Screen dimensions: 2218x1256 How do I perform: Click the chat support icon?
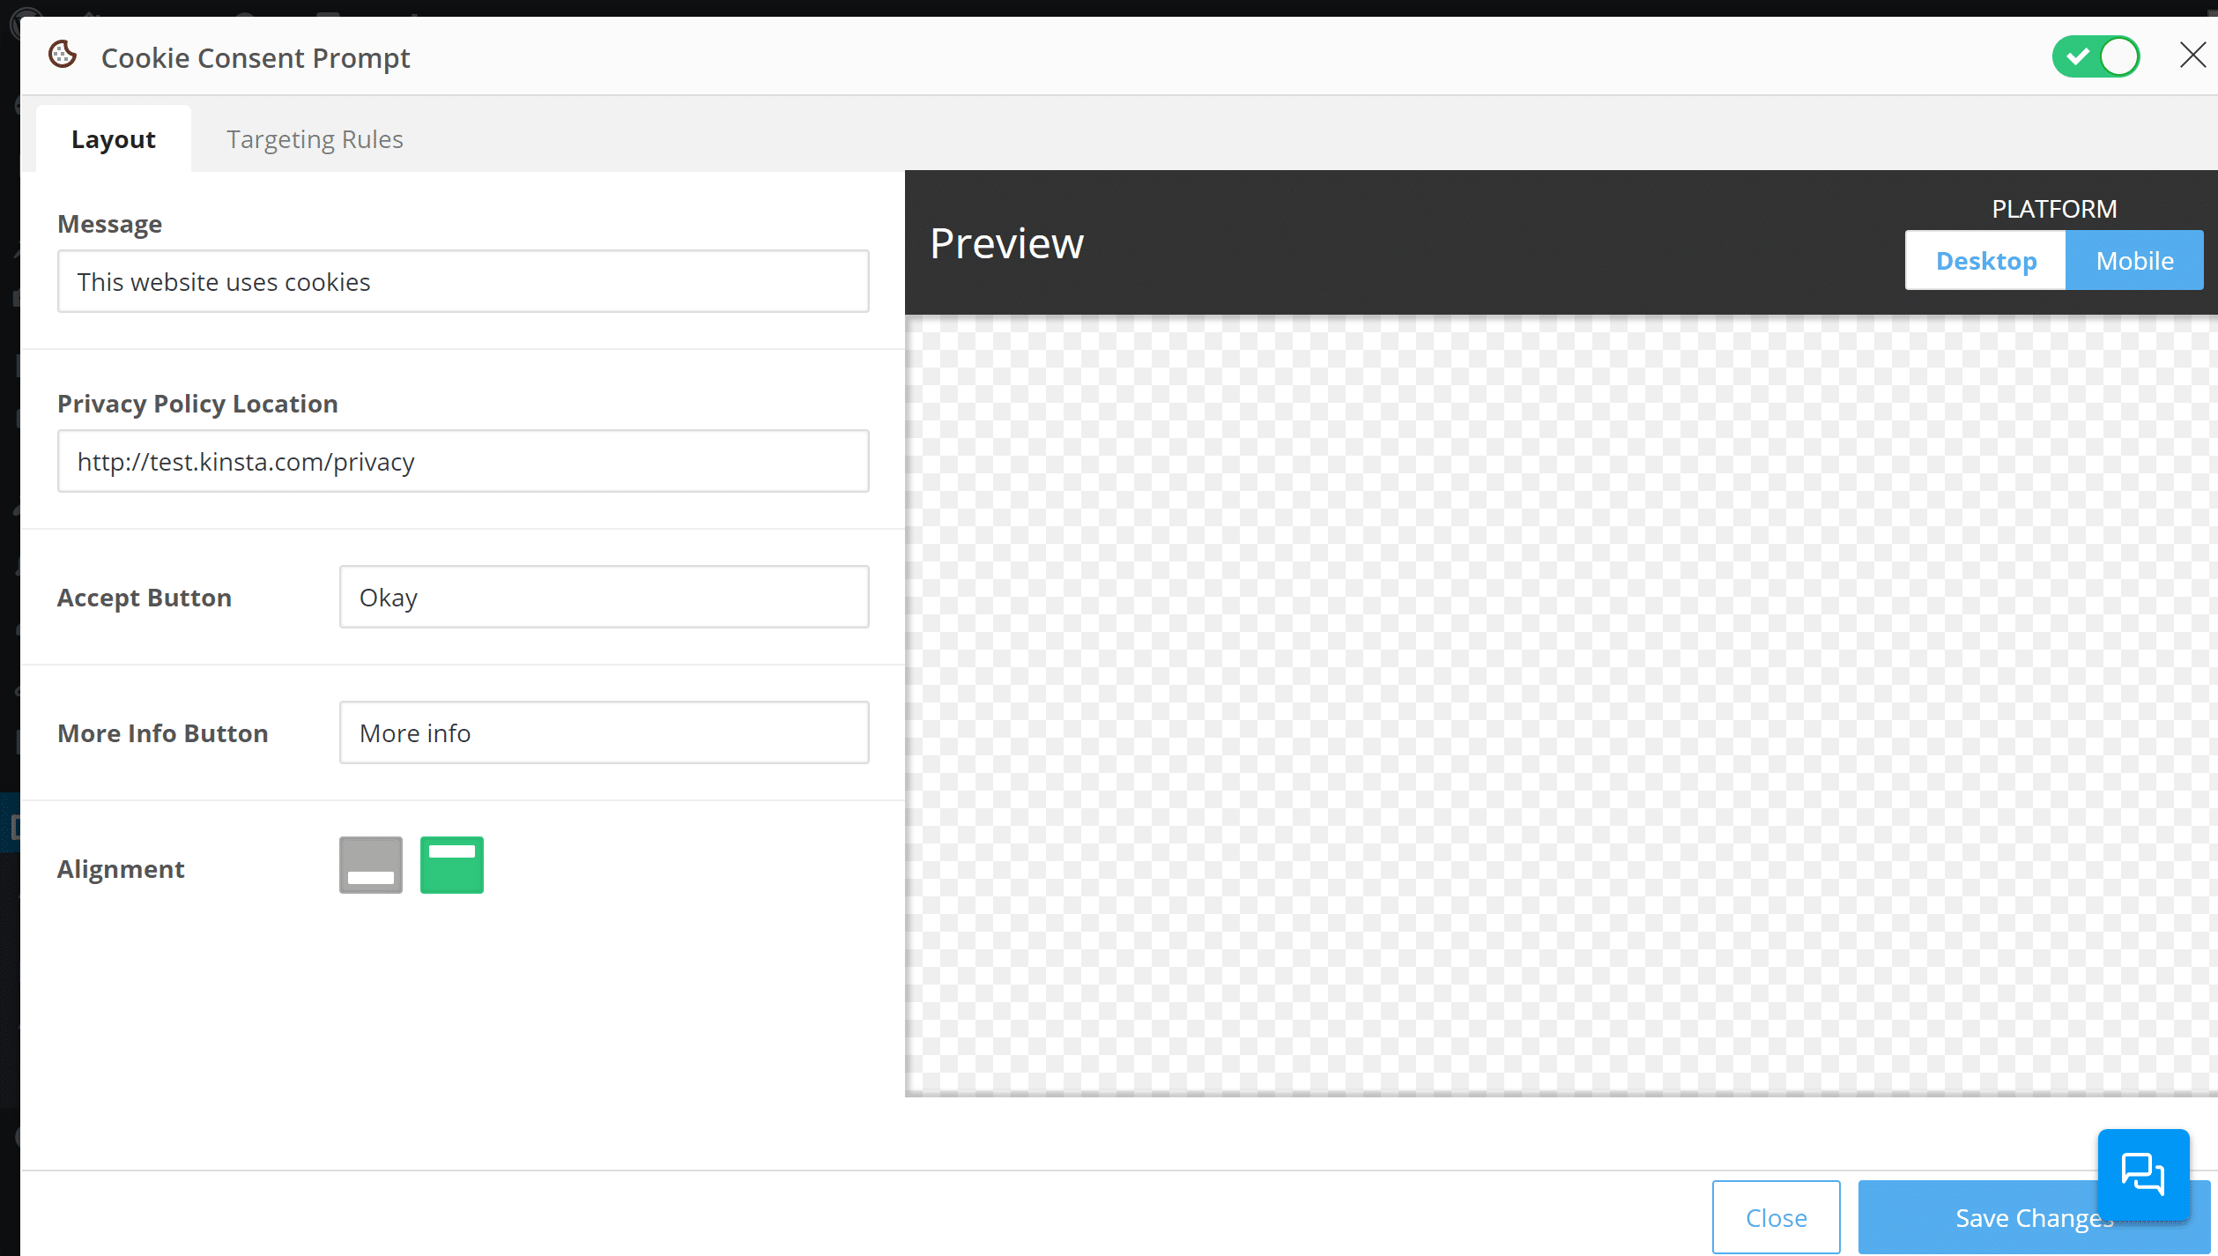[x=2143, y=1174]
